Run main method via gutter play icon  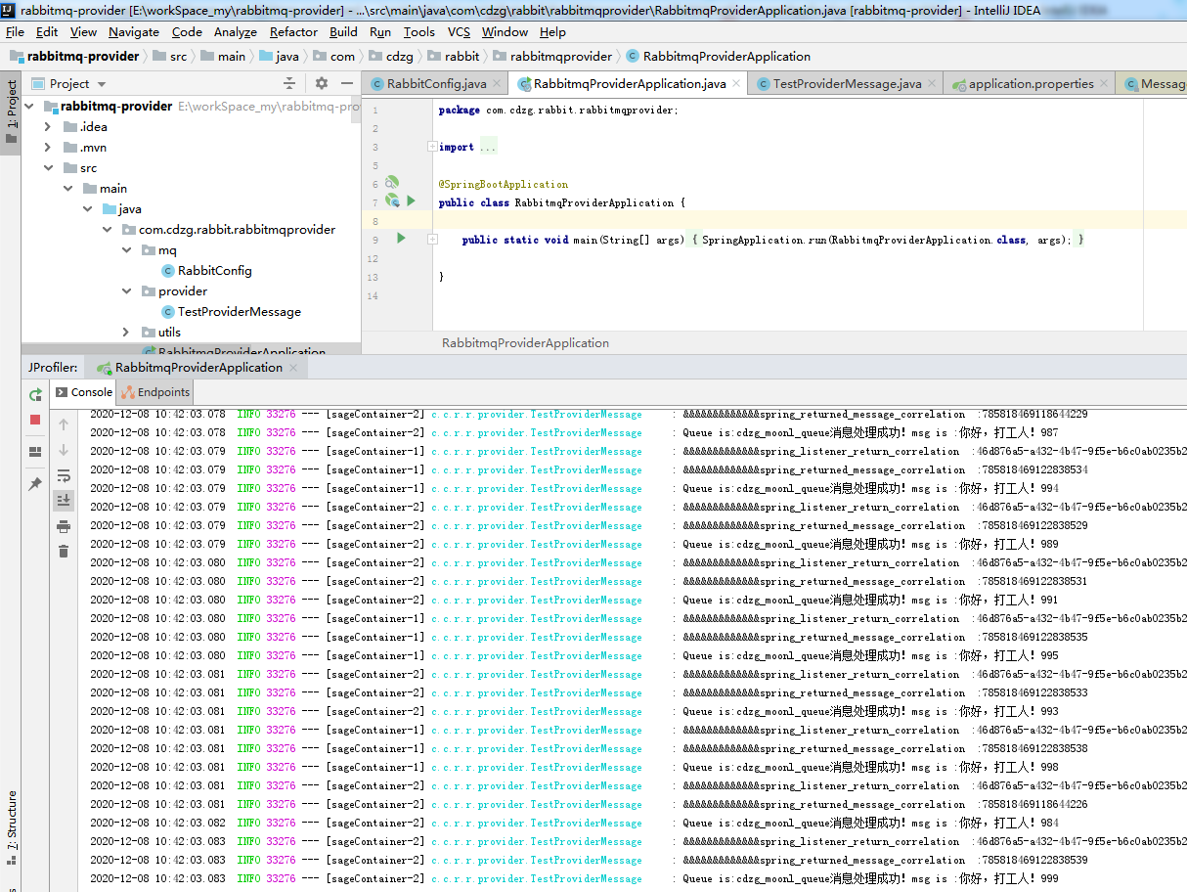(403, 239)
